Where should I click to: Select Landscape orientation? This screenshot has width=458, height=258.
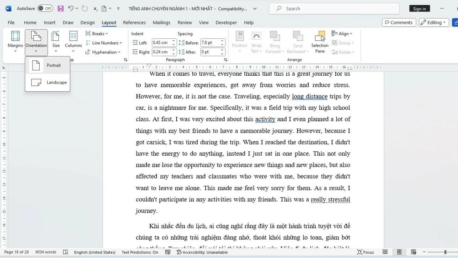pos(56,82)
